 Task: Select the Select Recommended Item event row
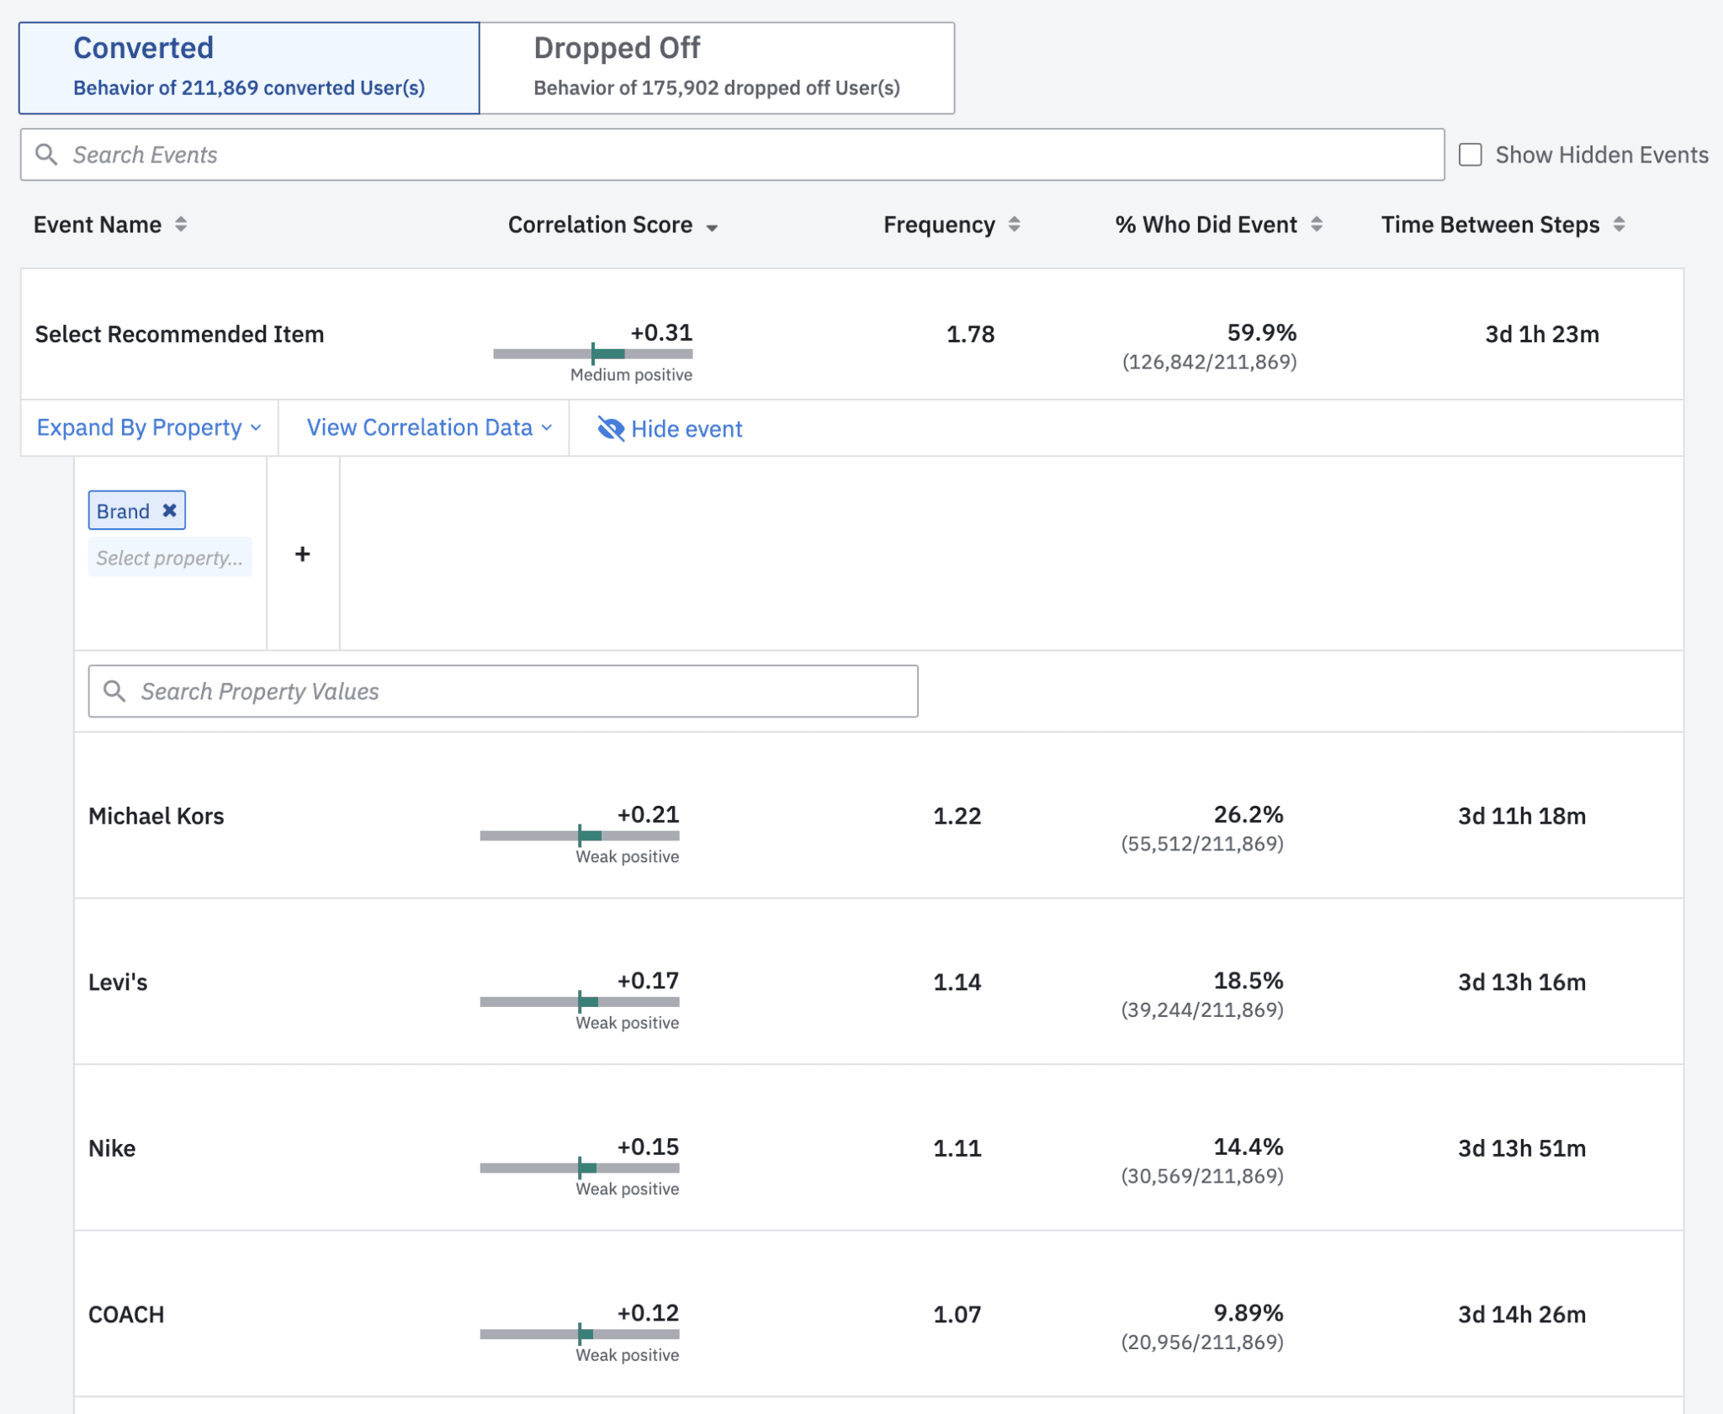(x=178, y=334)
